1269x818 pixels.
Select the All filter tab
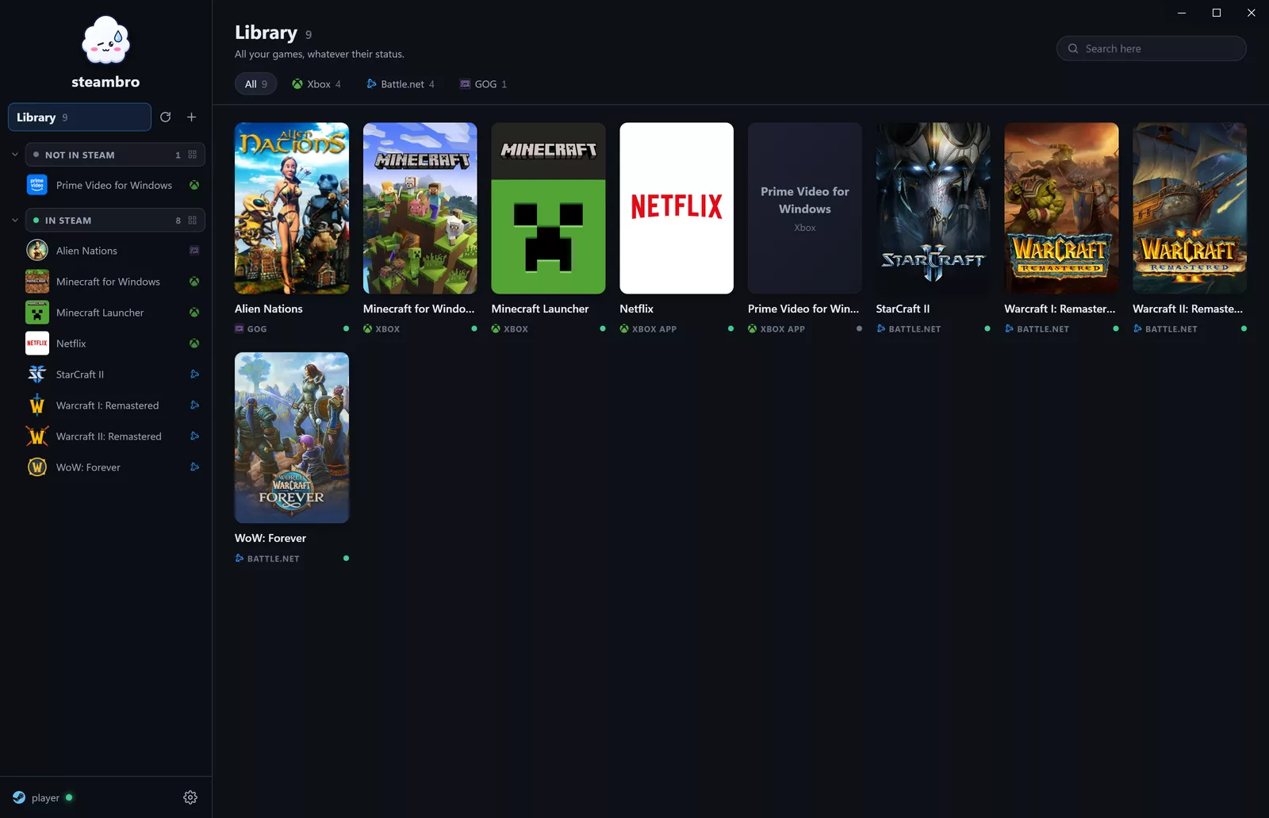255,84
